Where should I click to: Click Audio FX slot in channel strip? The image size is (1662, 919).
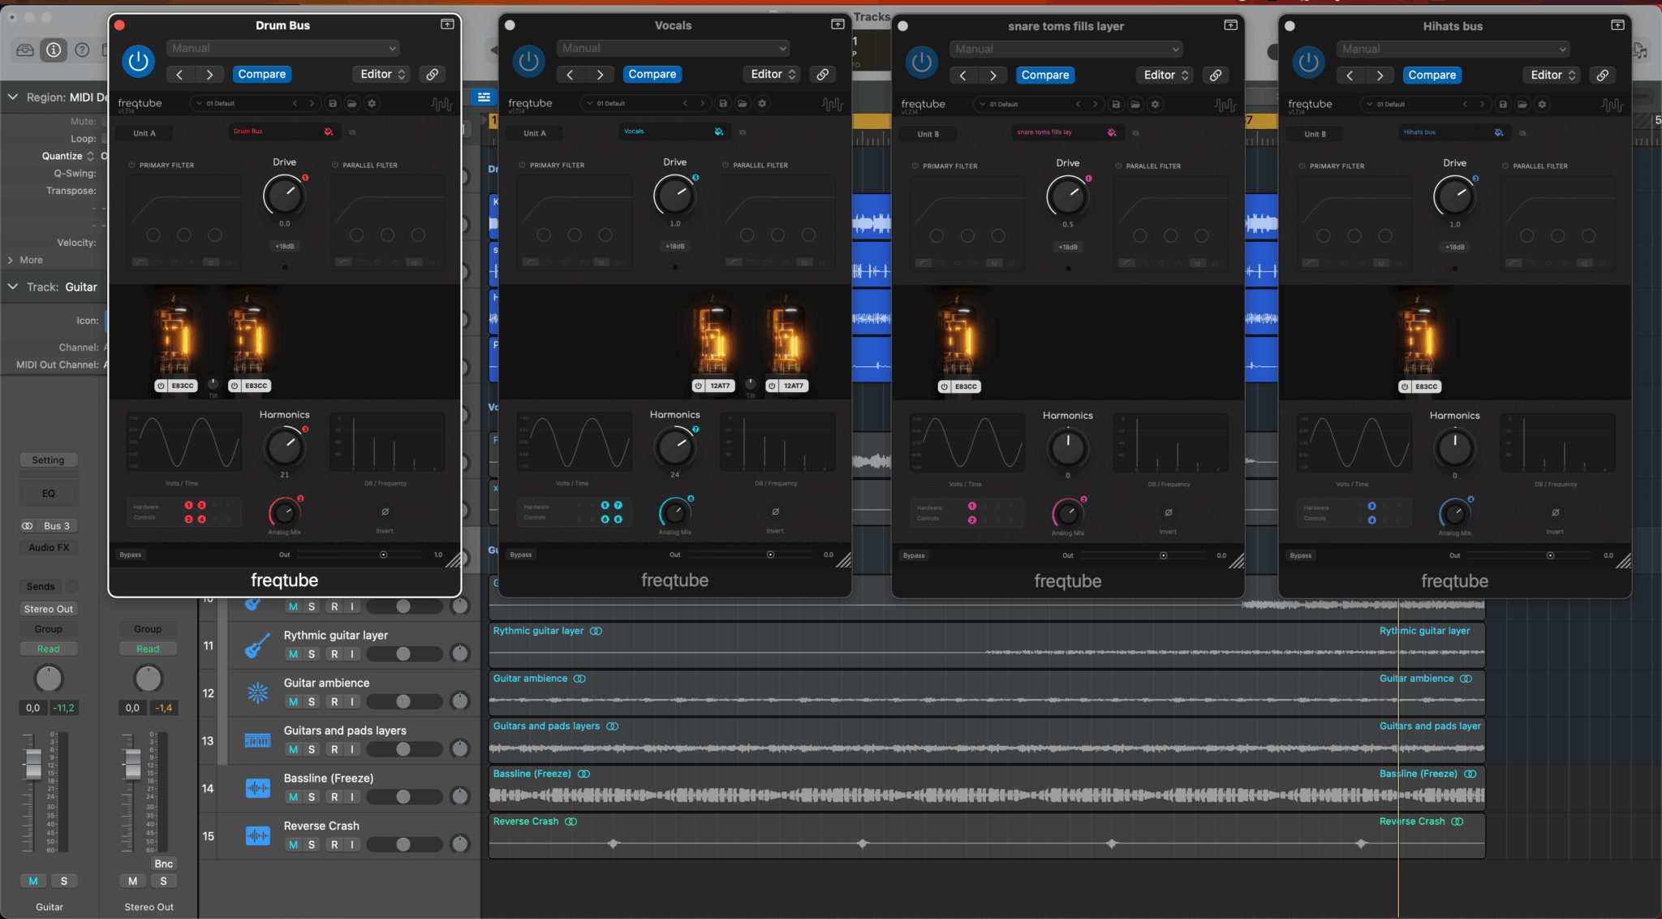pyautogui.click(x=49, y=547)
